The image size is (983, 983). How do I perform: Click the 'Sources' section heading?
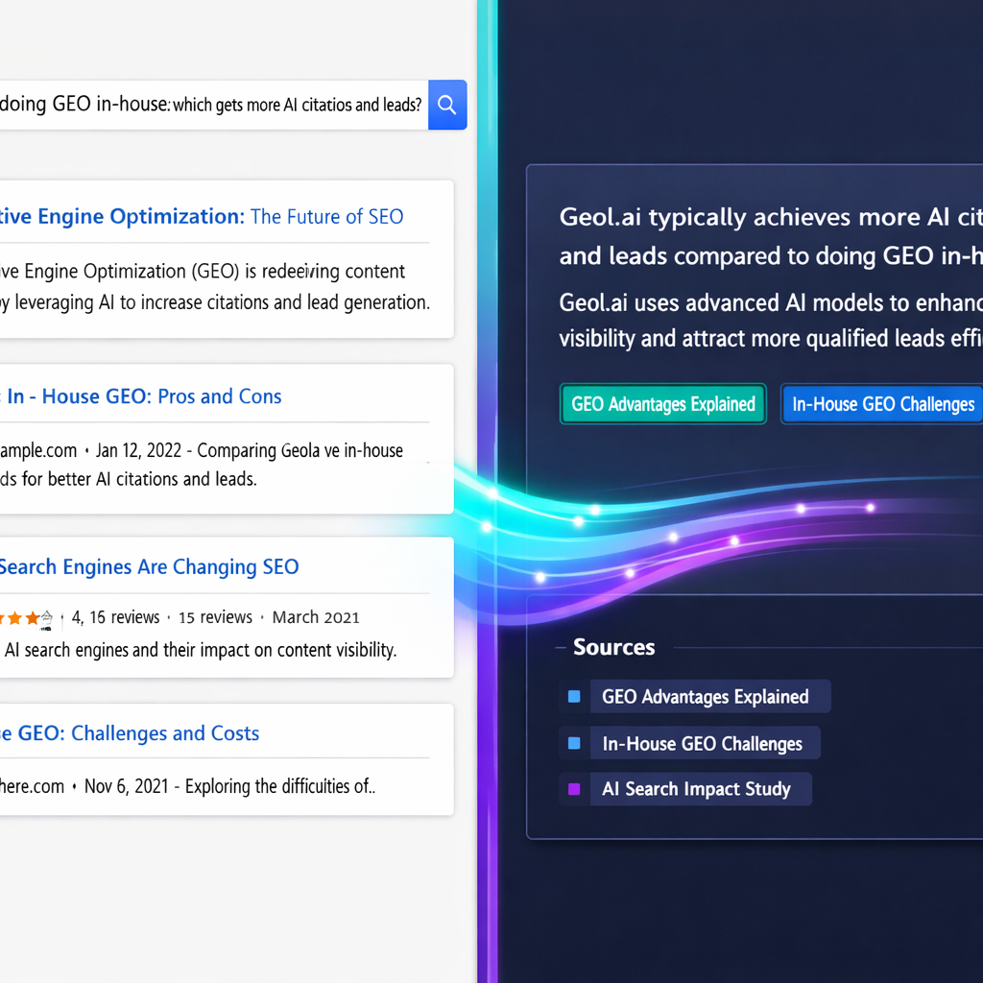pos(613,647)
